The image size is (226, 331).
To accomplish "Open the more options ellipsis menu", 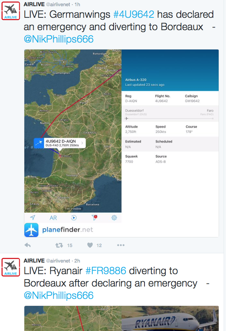I will tap(121, 245).
